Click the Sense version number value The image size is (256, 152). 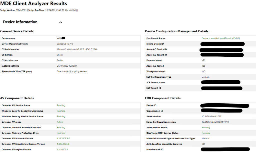211,116
